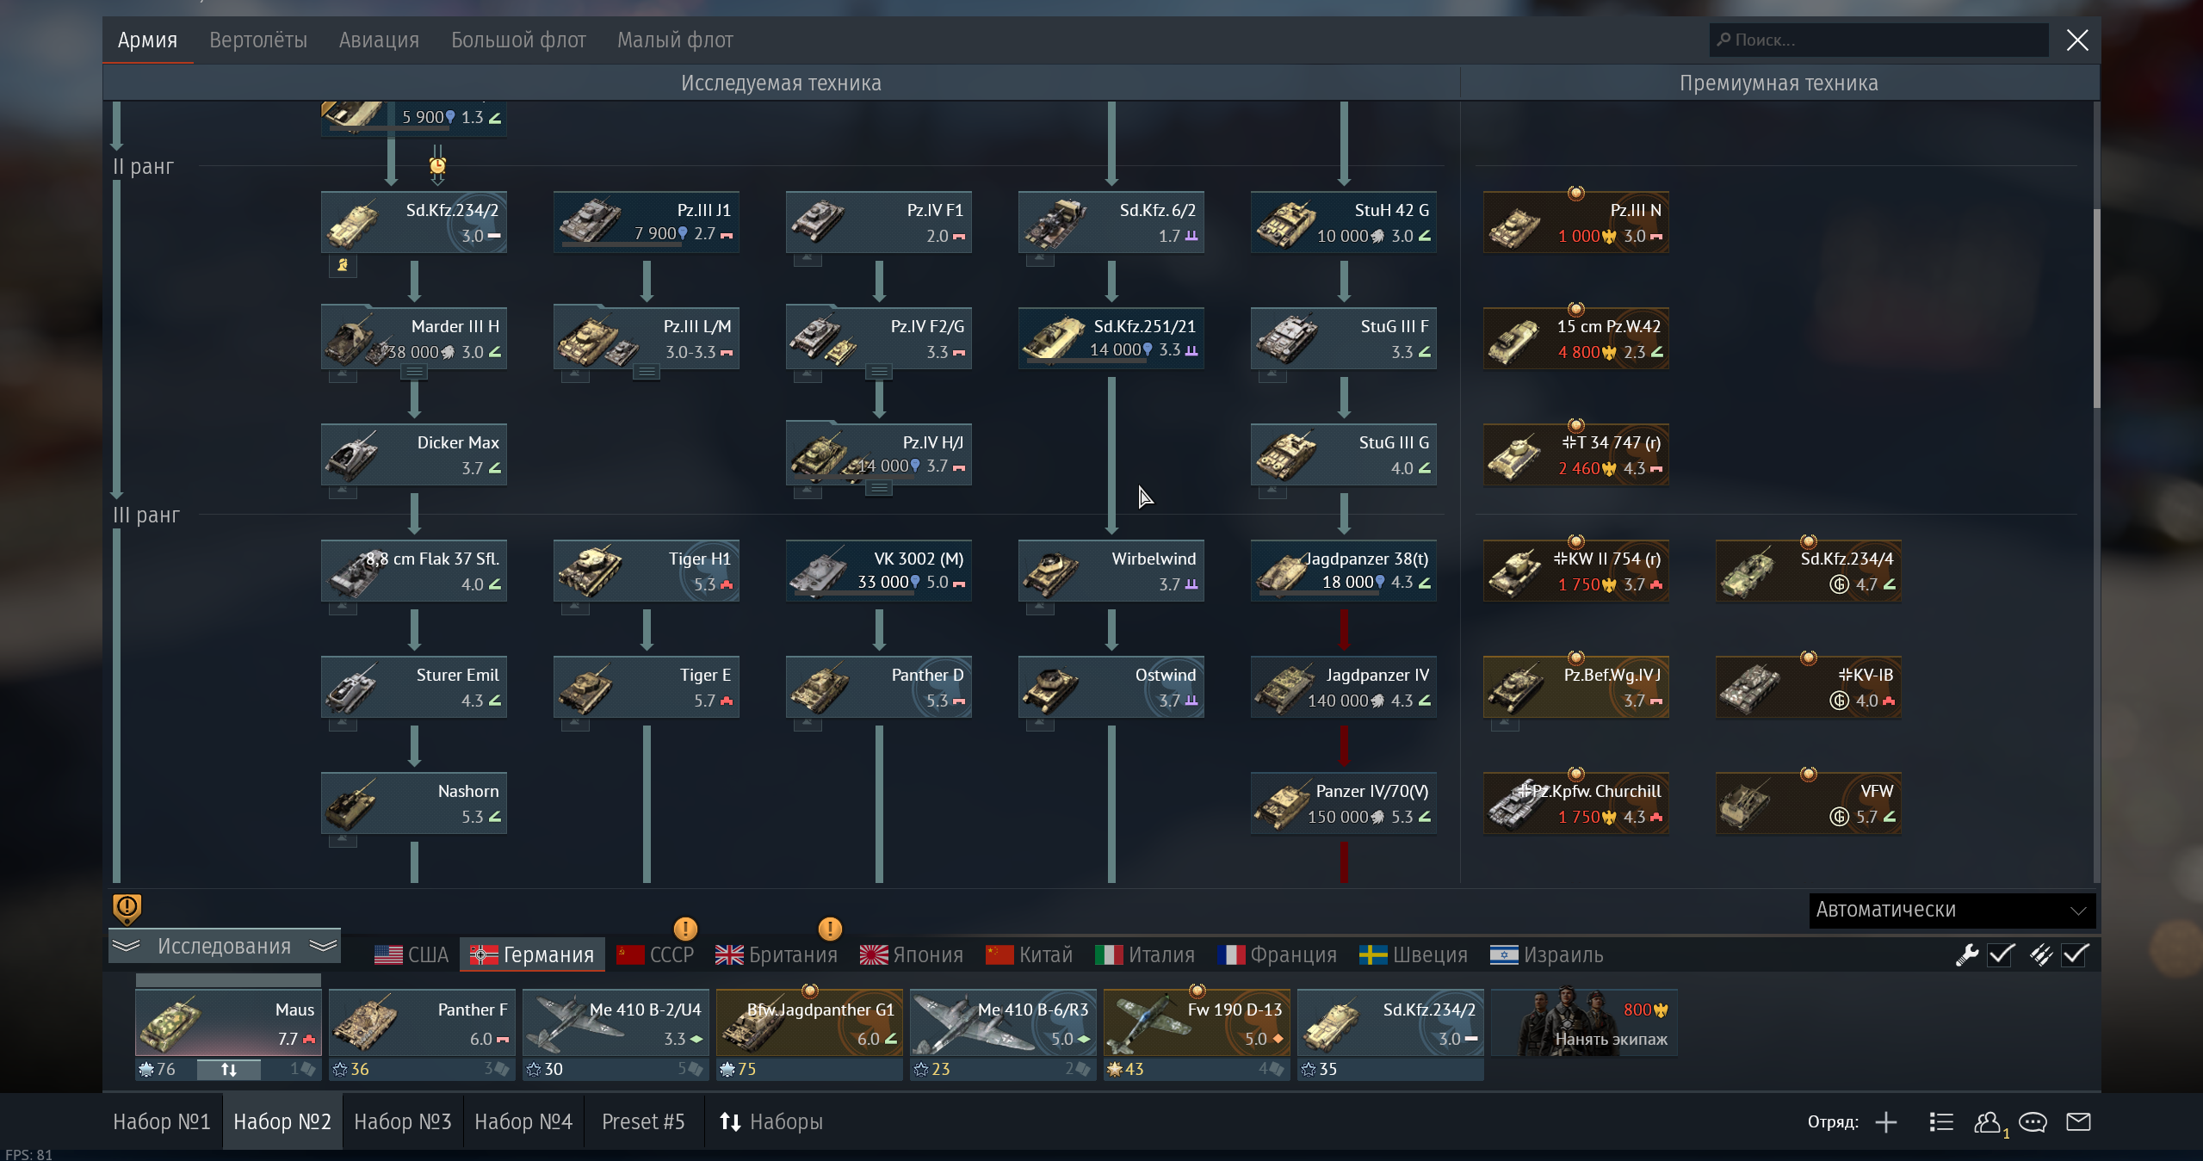Open the mail envelope icon
This screenshot has height=1161, width=2203.
point(2078,1121)
